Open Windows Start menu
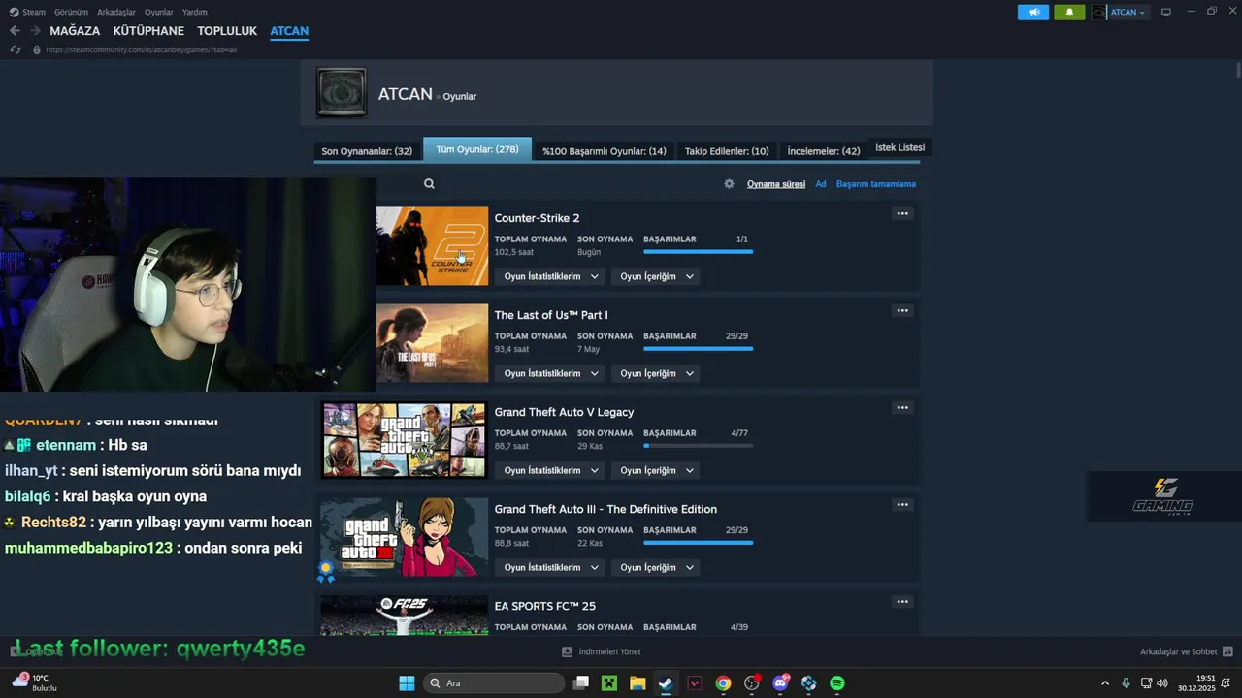 click(x=407, y=683)
